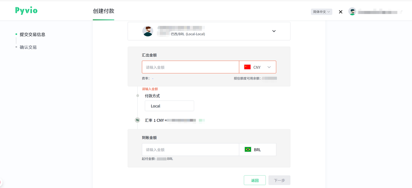The width and height of the screenshot is (412, 188).
Task: Open the CNY currency dropdown arrow
Action: (x=269, y=67)
